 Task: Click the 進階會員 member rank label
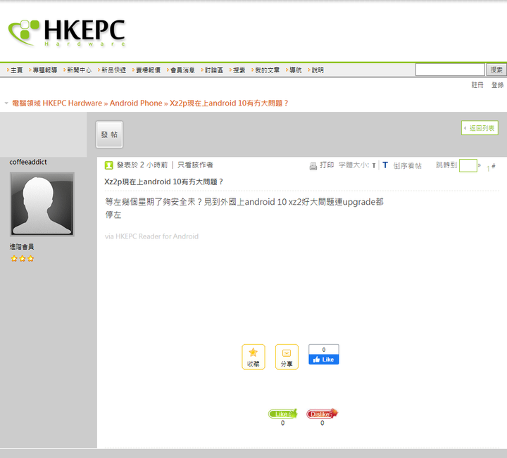click(x=22, y=247)
